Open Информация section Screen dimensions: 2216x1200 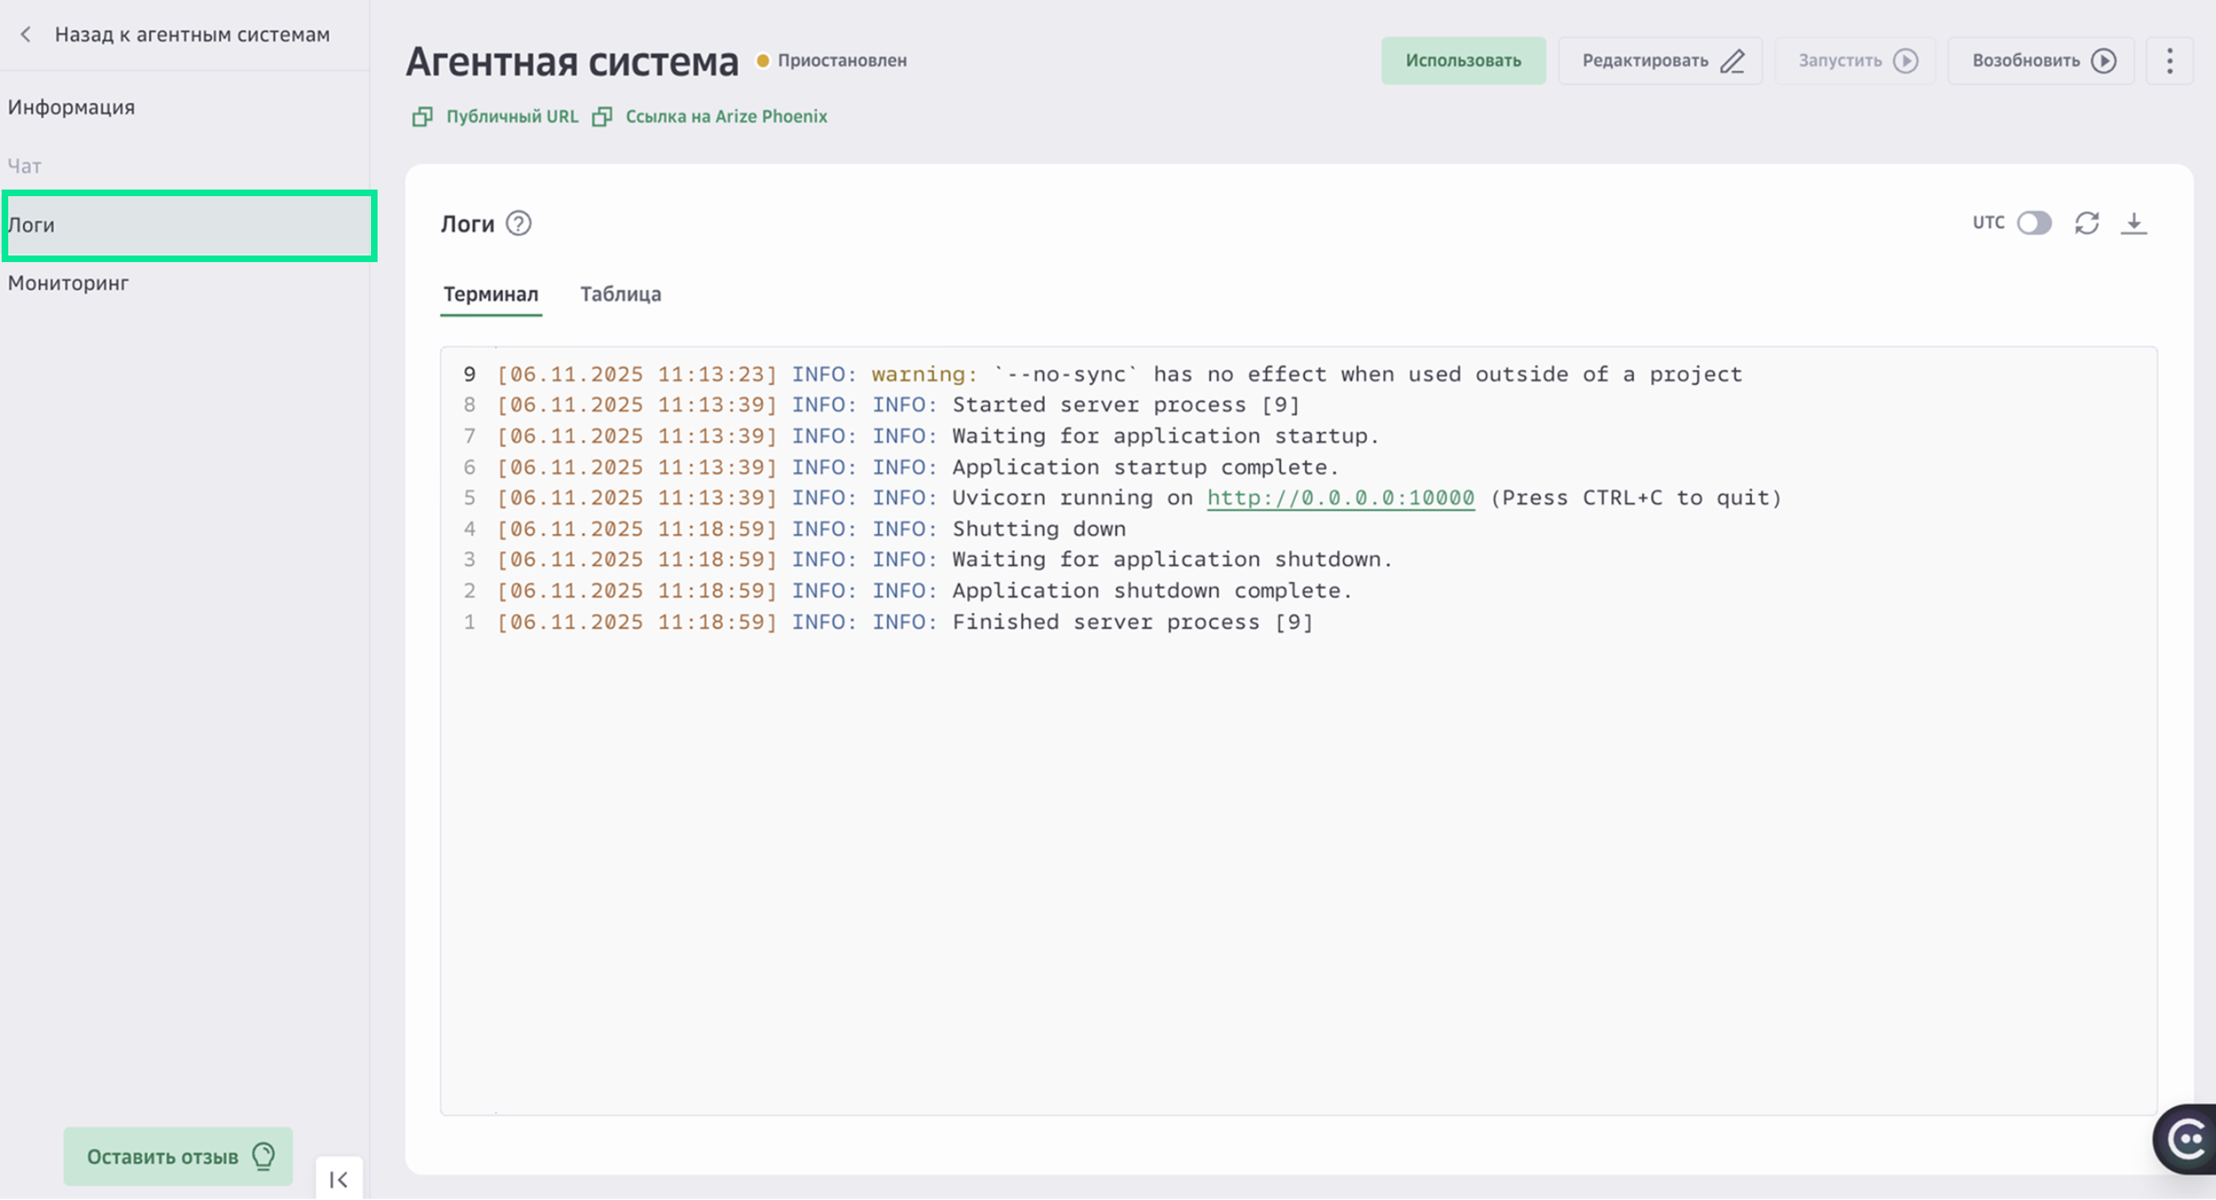[72, 106]
